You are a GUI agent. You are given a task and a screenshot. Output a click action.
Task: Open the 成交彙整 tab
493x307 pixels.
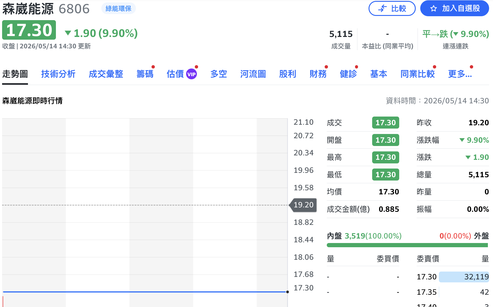tap(106, 74)
